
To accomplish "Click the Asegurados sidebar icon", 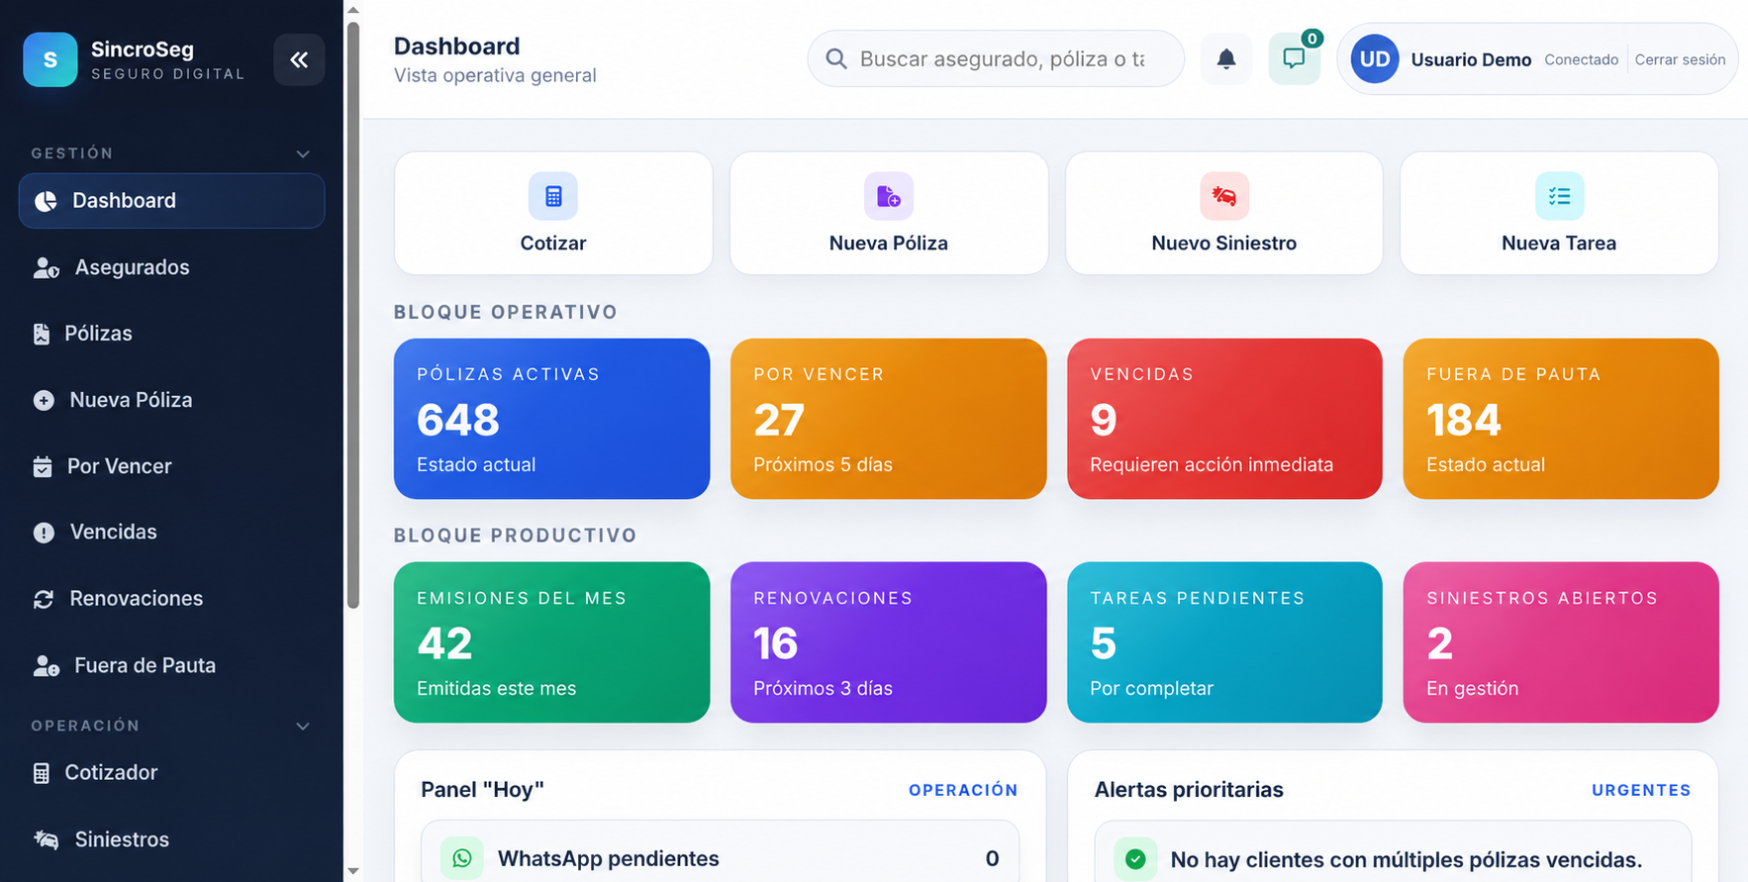I will tap(47, 267).
